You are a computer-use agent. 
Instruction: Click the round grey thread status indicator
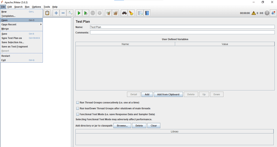(x=267, y=13)
